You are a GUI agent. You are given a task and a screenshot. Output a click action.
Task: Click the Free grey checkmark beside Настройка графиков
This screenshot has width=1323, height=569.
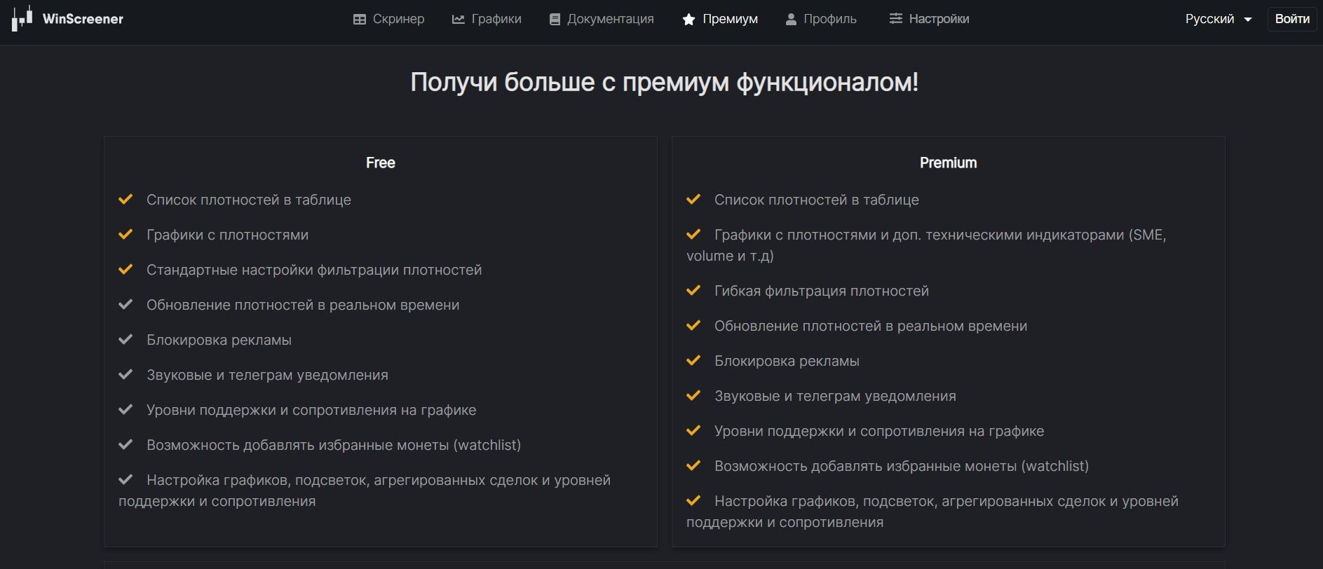click(x=125, y=480)
